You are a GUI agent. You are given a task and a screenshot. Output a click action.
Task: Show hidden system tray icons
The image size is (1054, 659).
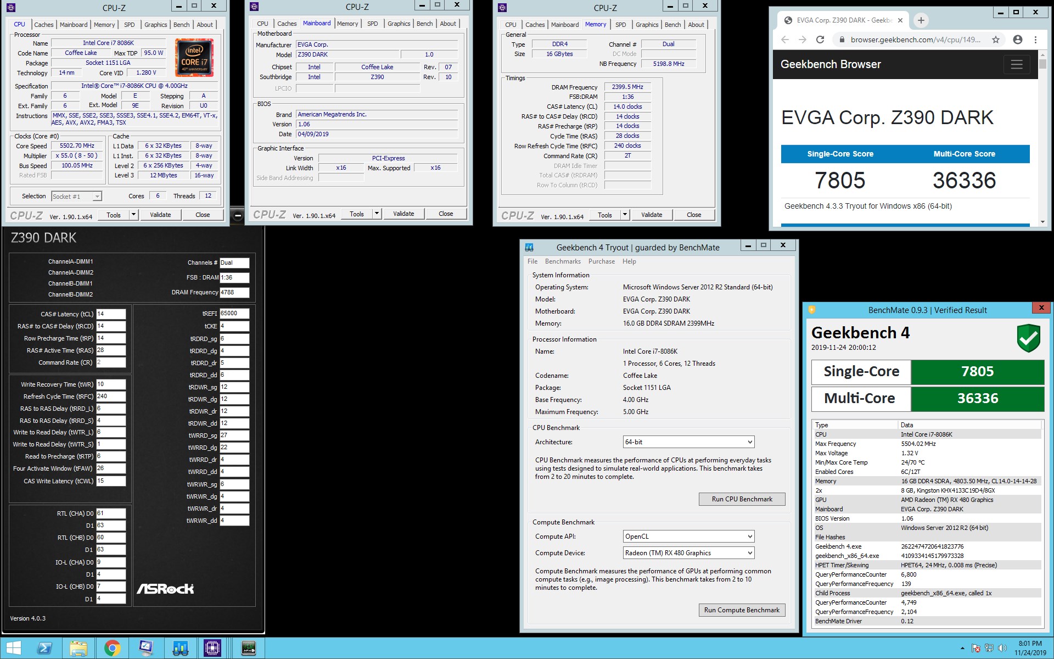[962, 649]
